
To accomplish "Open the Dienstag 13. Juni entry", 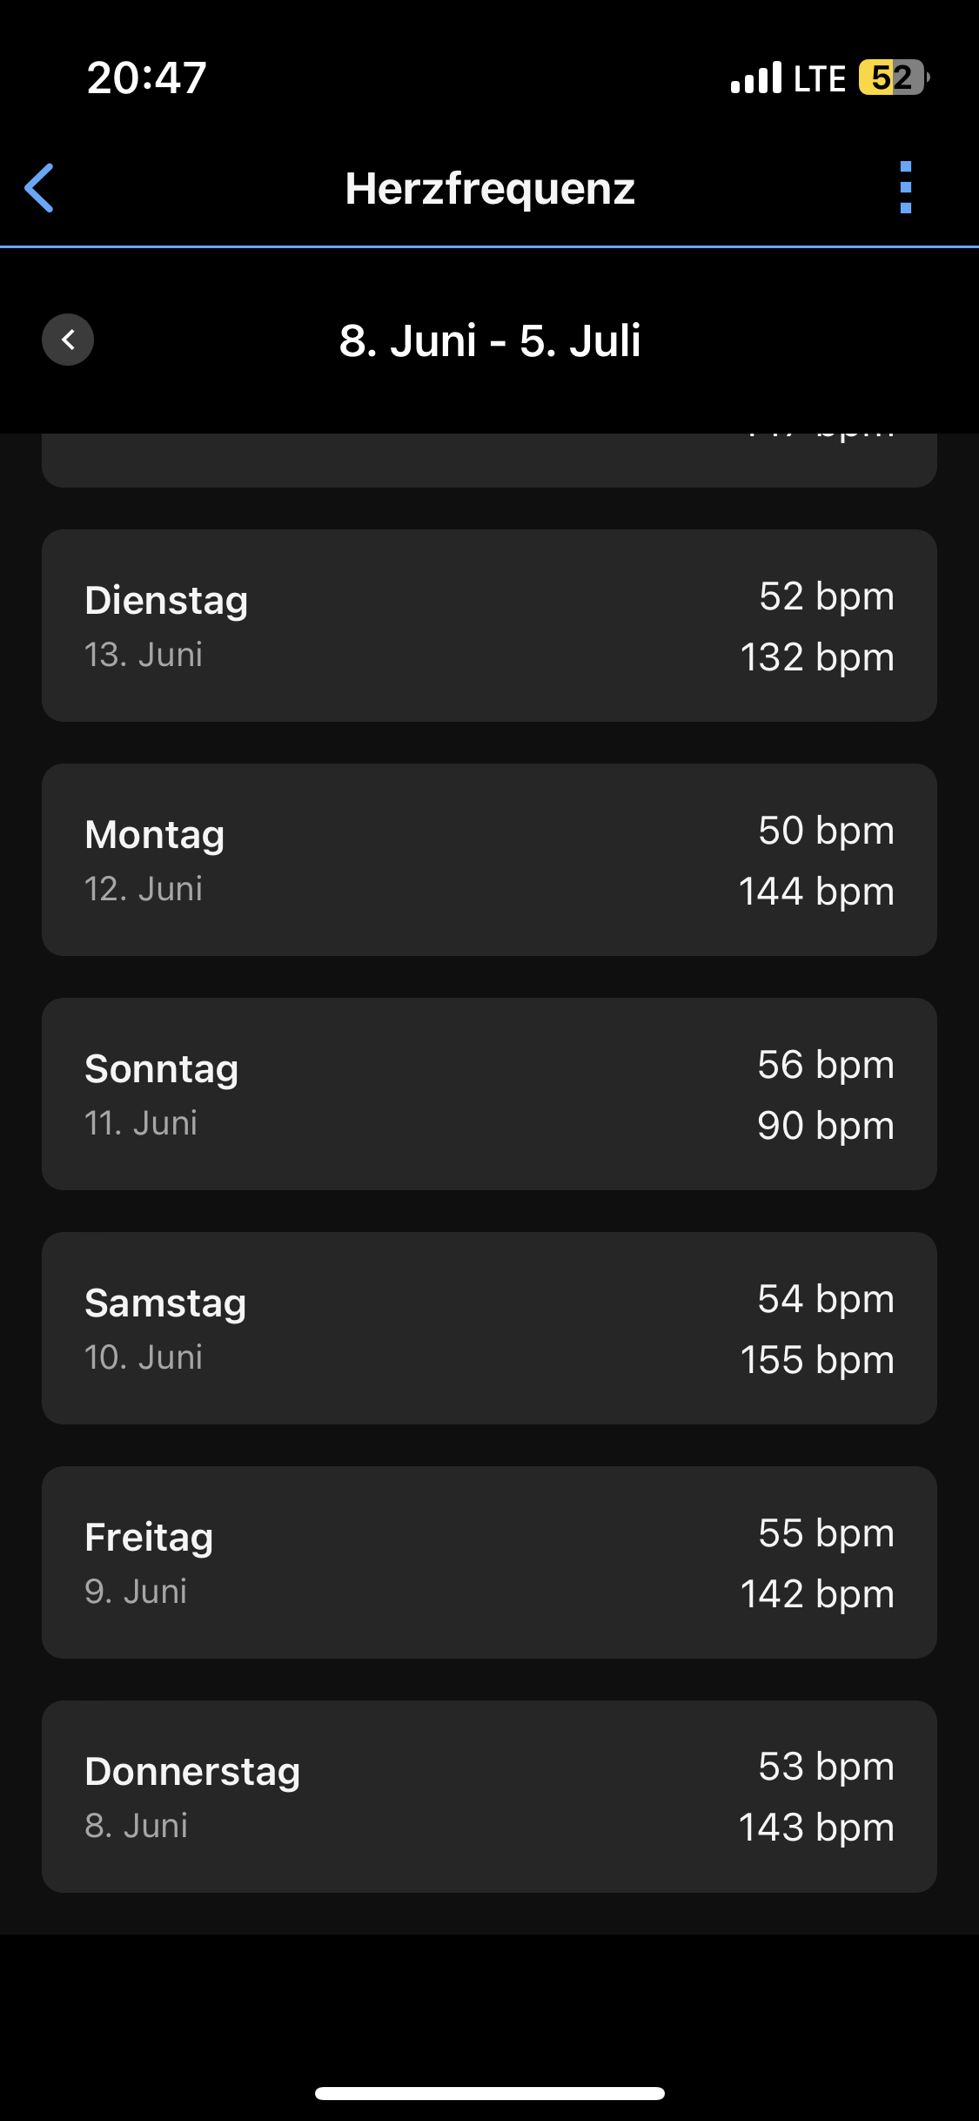I will point(489,625).
